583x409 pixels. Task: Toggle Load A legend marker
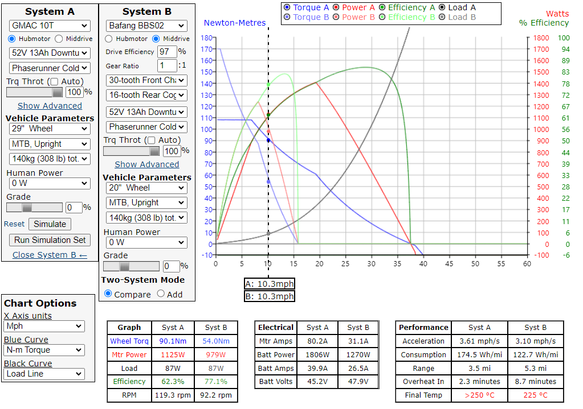(442, 7)
